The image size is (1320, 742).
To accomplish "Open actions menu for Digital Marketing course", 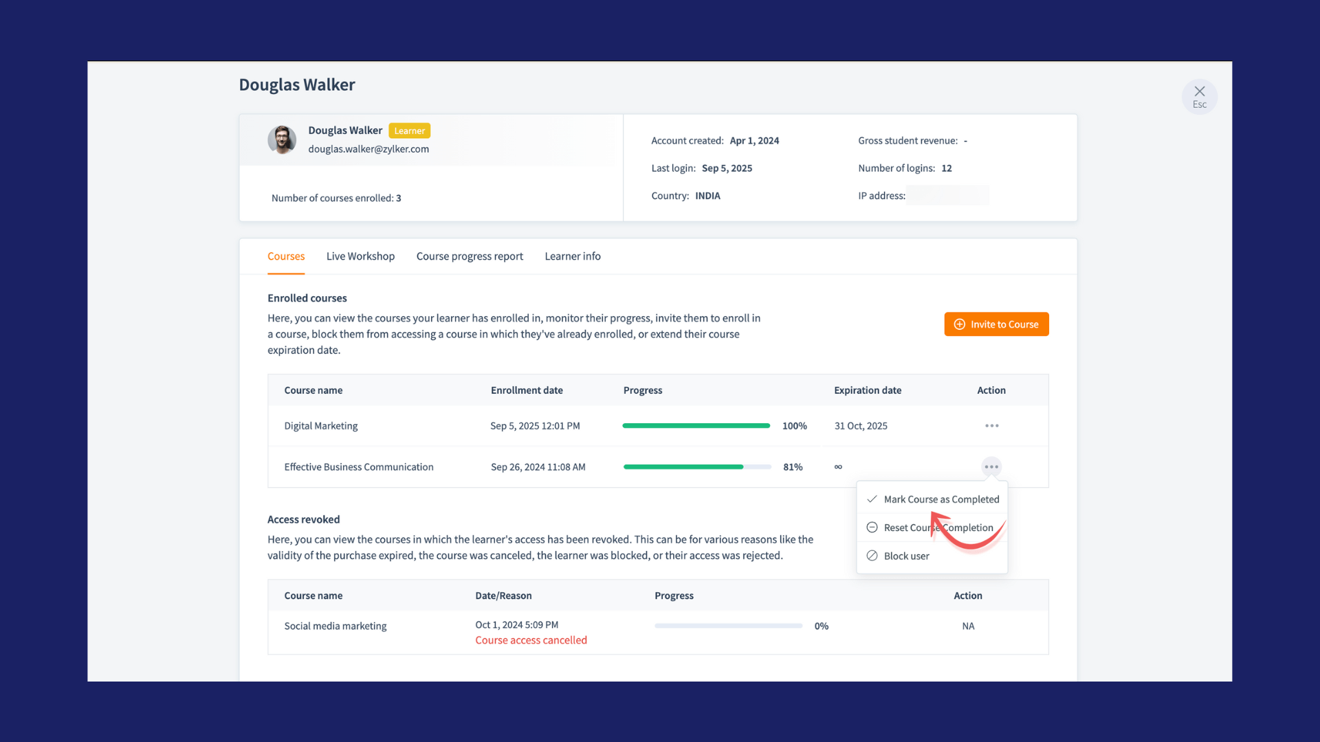I will (991, 426).
